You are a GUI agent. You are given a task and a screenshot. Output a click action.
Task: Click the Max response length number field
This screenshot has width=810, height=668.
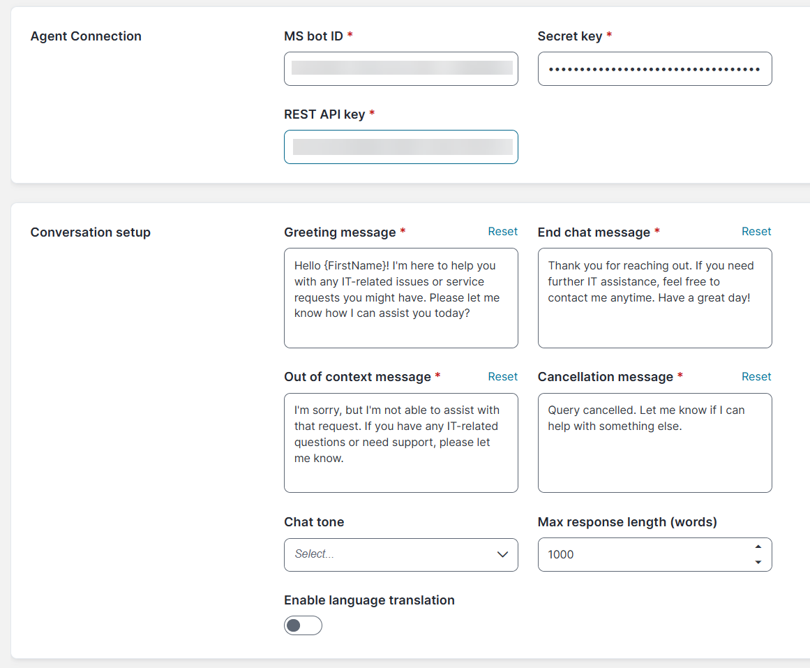click(642, 554)
